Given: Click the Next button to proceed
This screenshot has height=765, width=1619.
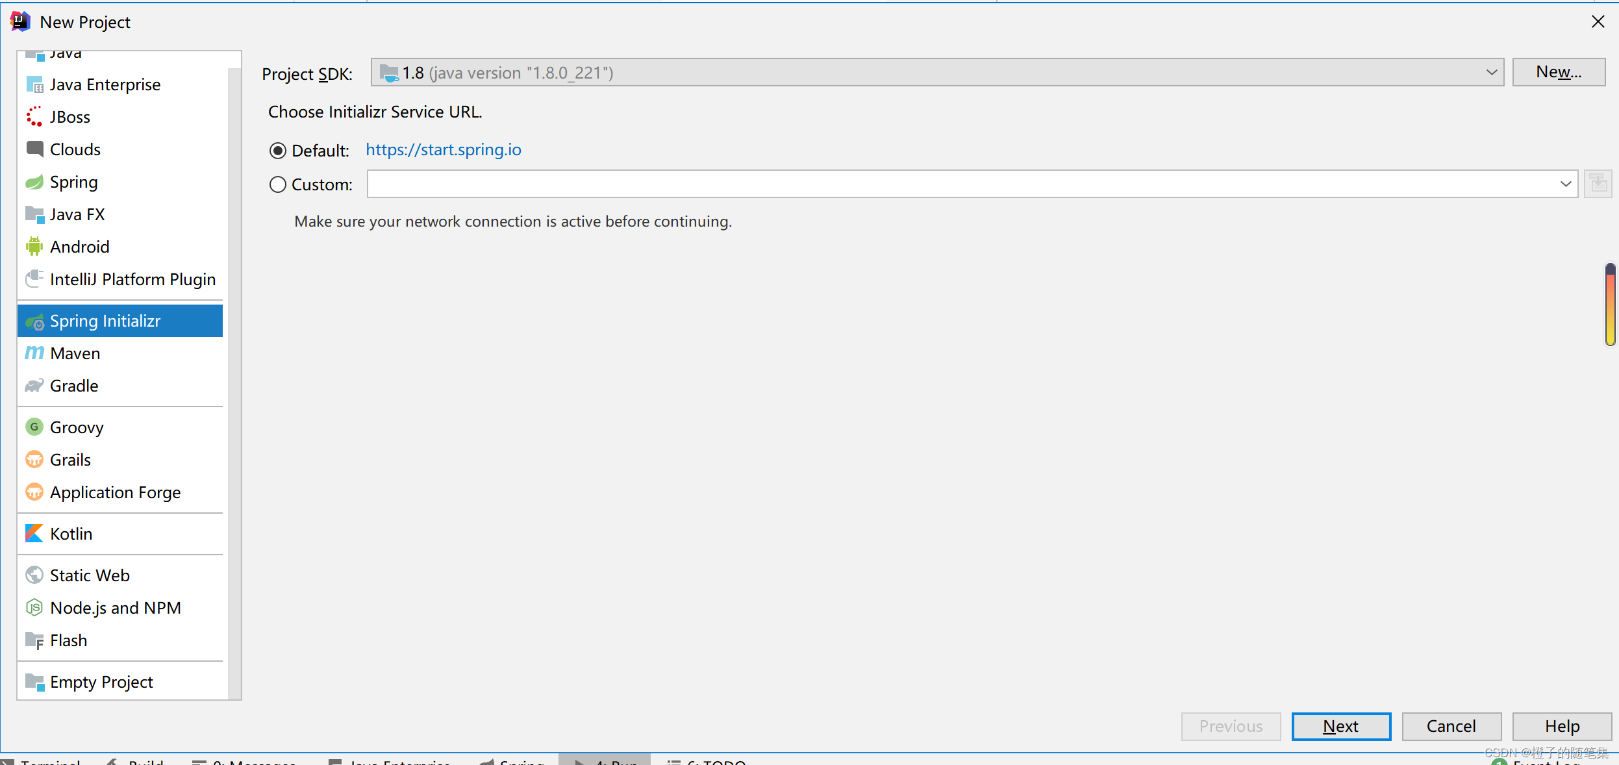Looking at the screenshot, I should [1340, 725].
